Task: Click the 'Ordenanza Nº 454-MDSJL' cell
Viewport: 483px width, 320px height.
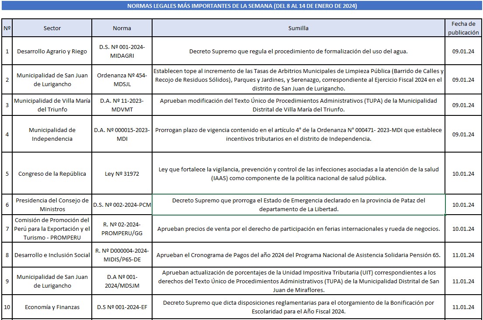Action: point(122,80)
